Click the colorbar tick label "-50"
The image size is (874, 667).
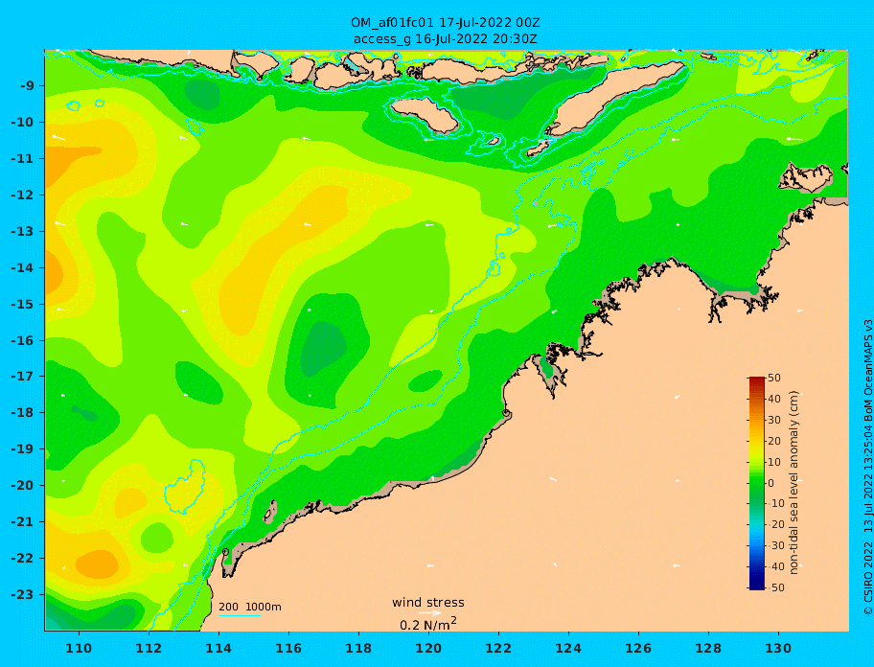(774, 587)
